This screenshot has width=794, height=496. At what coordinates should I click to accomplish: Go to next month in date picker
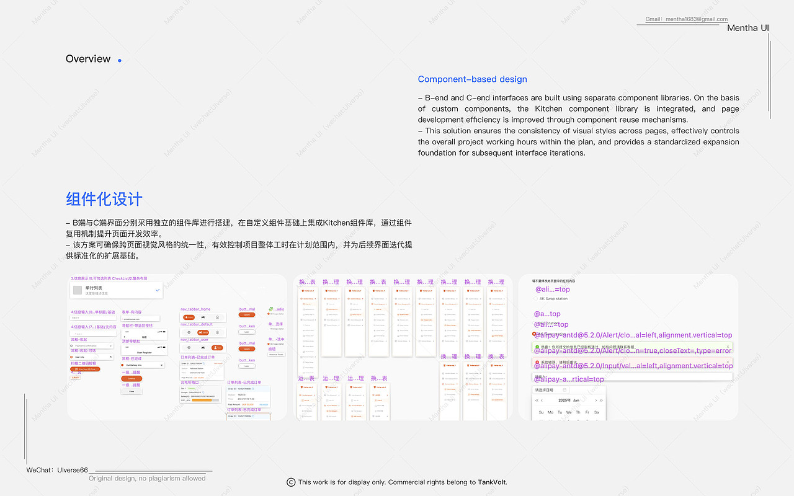pos(596,401)
